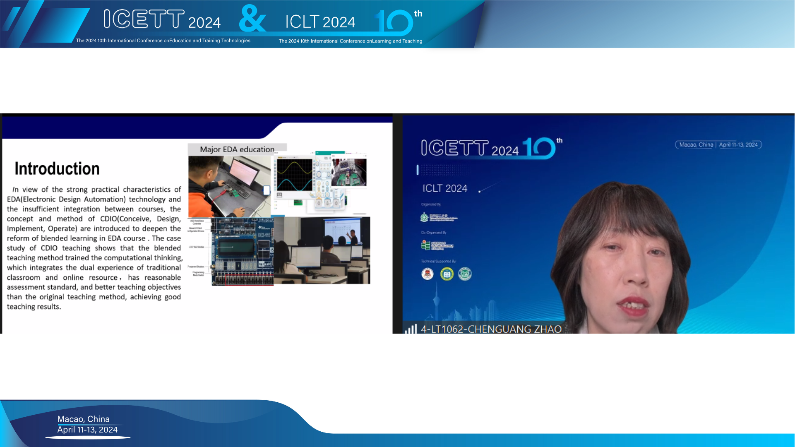Click the signal strength bars icon

411,329
